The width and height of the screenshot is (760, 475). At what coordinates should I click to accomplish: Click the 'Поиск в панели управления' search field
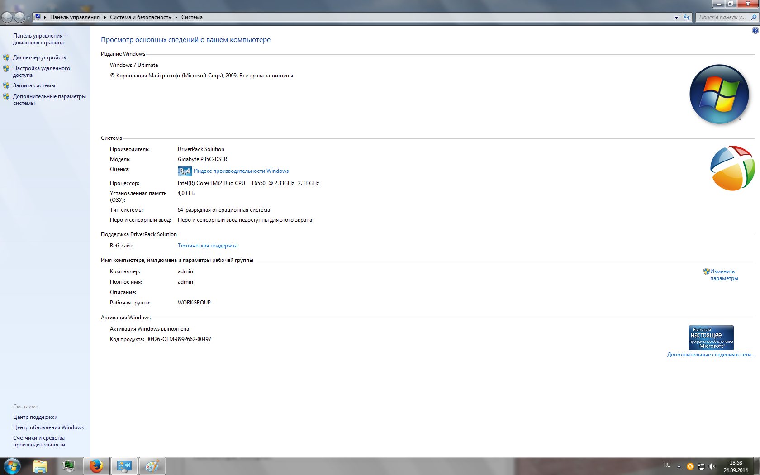[x=722, y=17]
